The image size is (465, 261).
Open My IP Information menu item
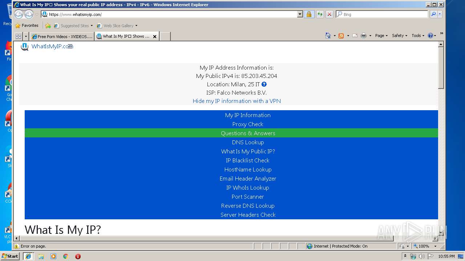coord(248,115)
